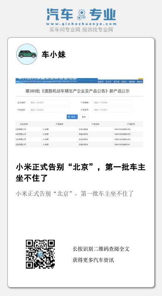This screenshot has width=162, height=296.
Task: Click the 产品商标 table column header
Action: 60,124
